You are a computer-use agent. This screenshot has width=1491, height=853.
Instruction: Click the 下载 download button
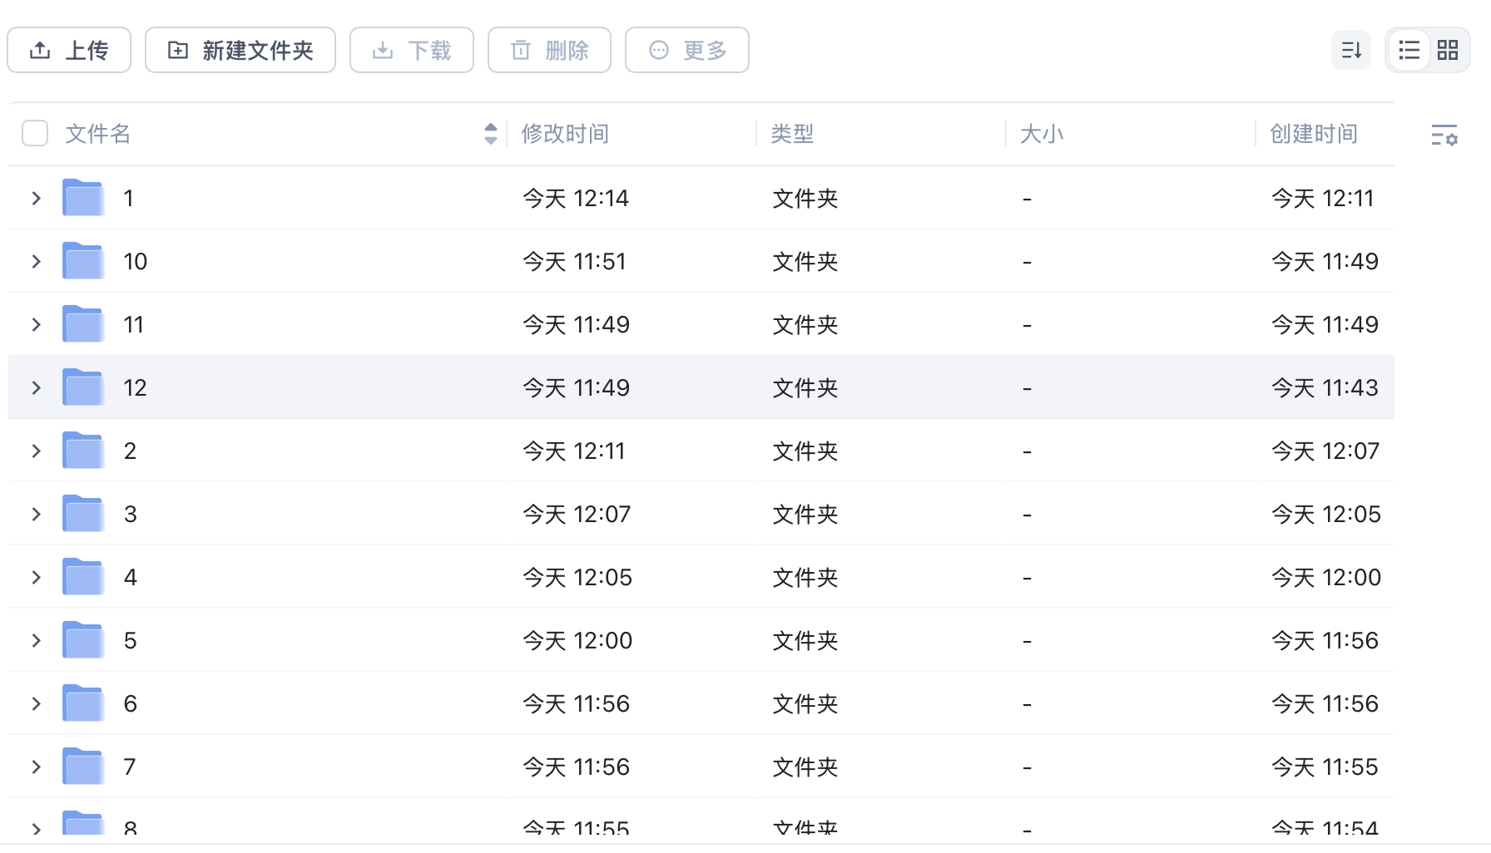tap(412, 51)
